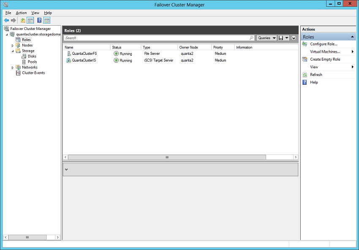Collapse the Roles section in Actions pane
The width and height of the screenshot is (359, 250).
coord(352,37)
